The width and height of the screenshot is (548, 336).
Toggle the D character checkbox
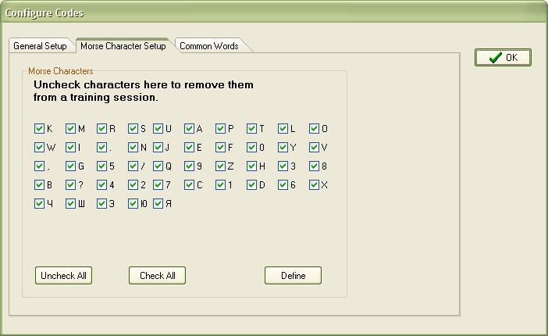(x=251, y=184)
